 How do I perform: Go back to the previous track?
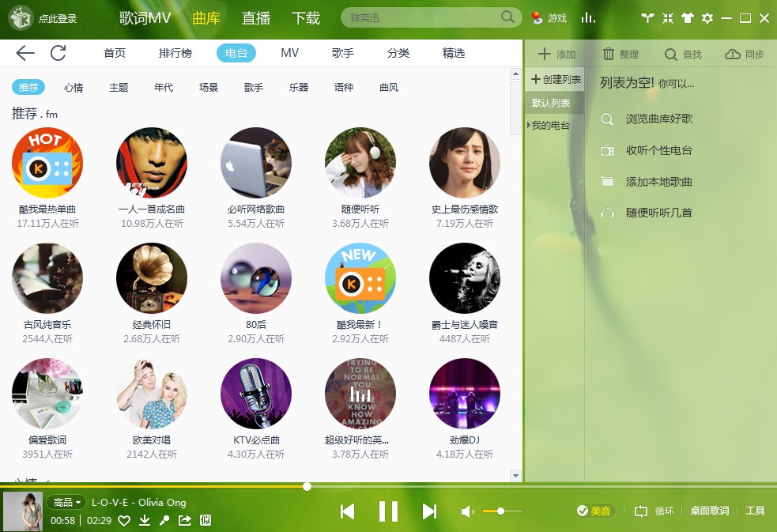coord(347,511)
